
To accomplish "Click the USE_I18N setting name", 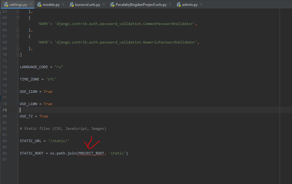I will [28, 92].
